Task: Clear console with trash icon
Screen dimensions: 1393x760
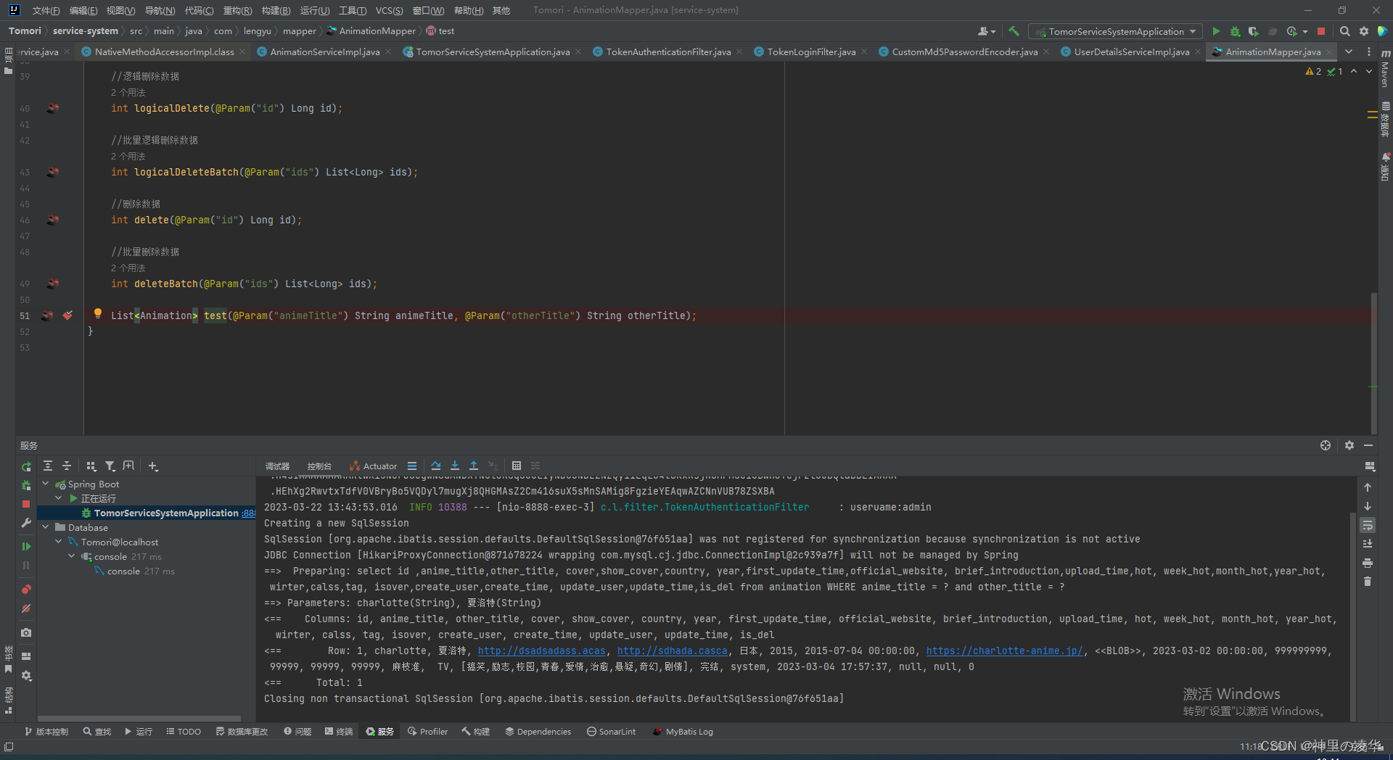Action: [x=1368, y=582]
